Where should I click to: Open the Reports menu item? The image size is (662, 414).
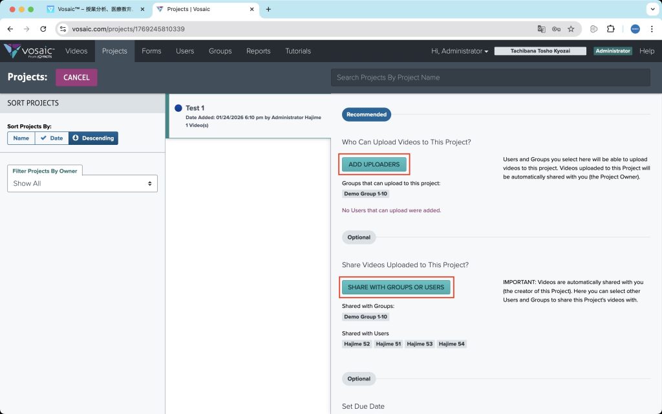pos(258,51)
